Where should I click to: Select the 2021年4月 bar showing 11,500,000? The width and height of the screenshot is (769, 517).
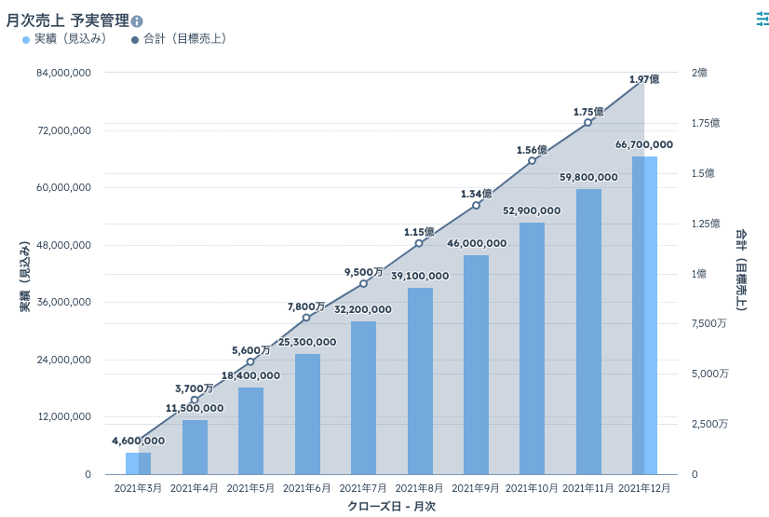click(195, 447)
